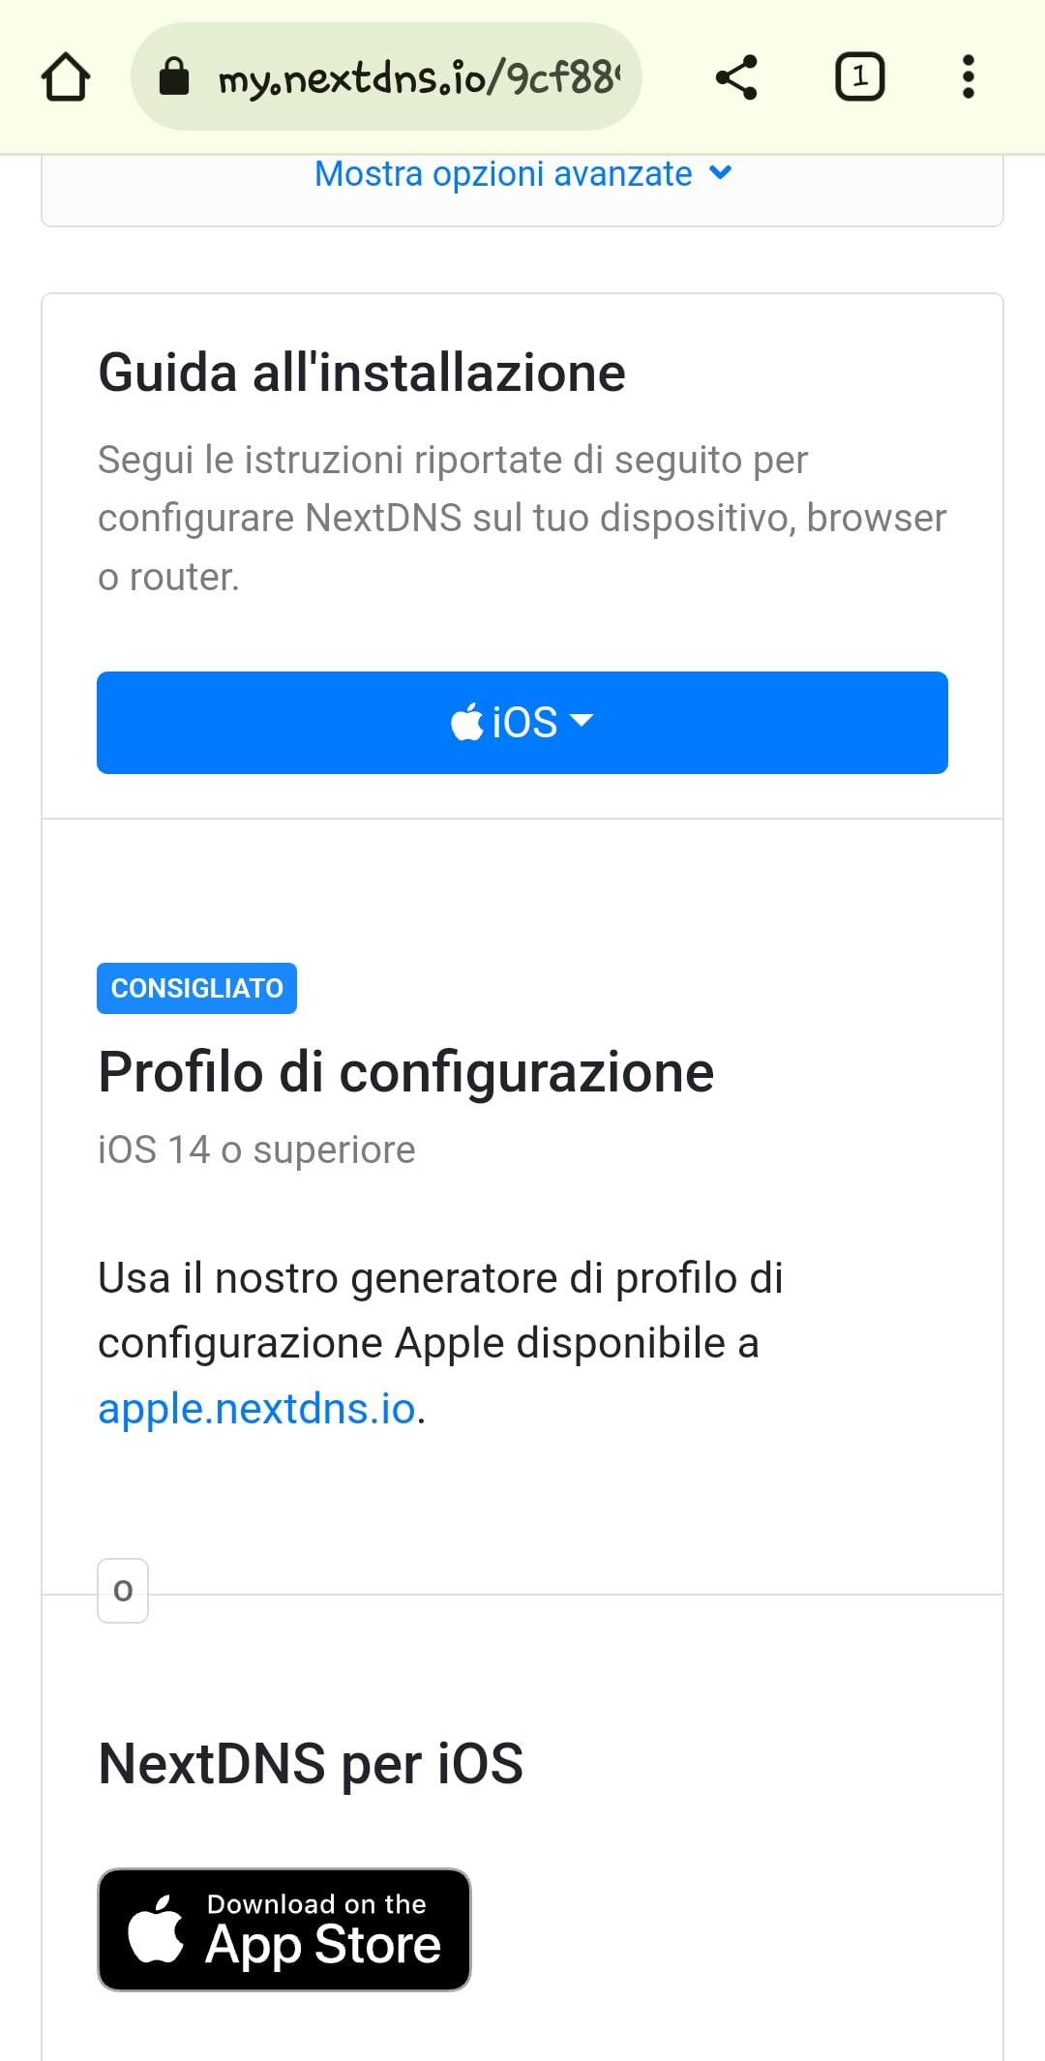Follow the apple.nextdns.io link
The width and height of the screenshot is (1045, 2061).
[256, 1409]
